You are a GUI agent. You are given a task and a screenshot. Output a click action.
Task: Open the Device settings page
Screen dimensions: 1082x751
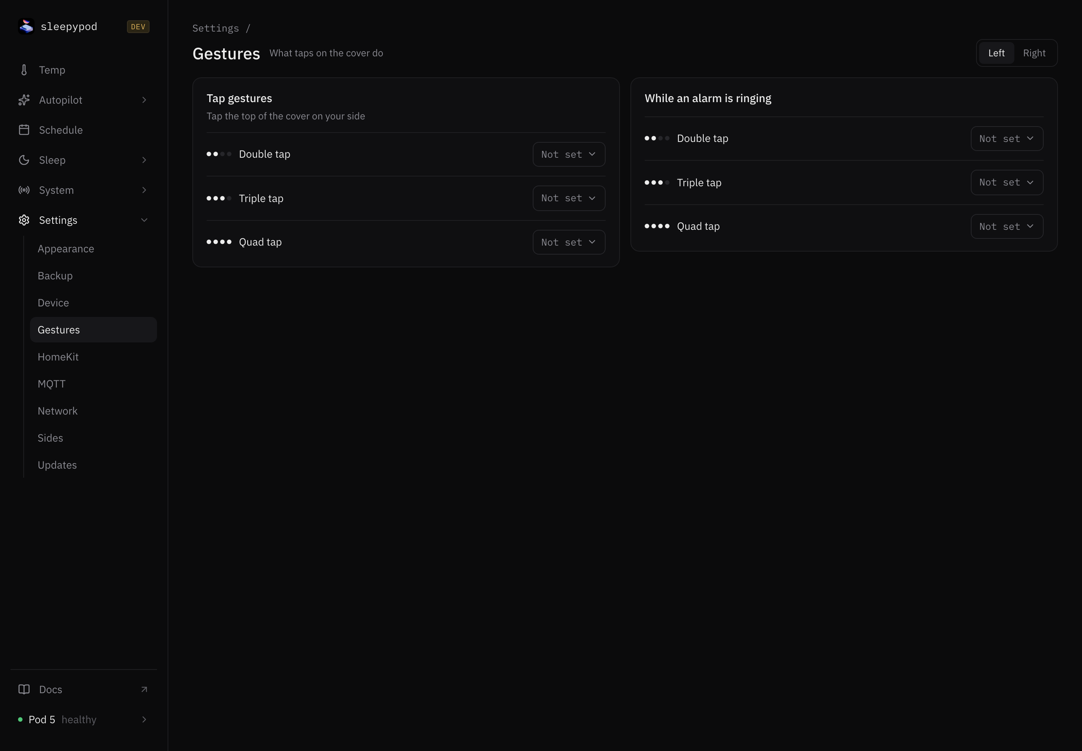tap(93, 303)
